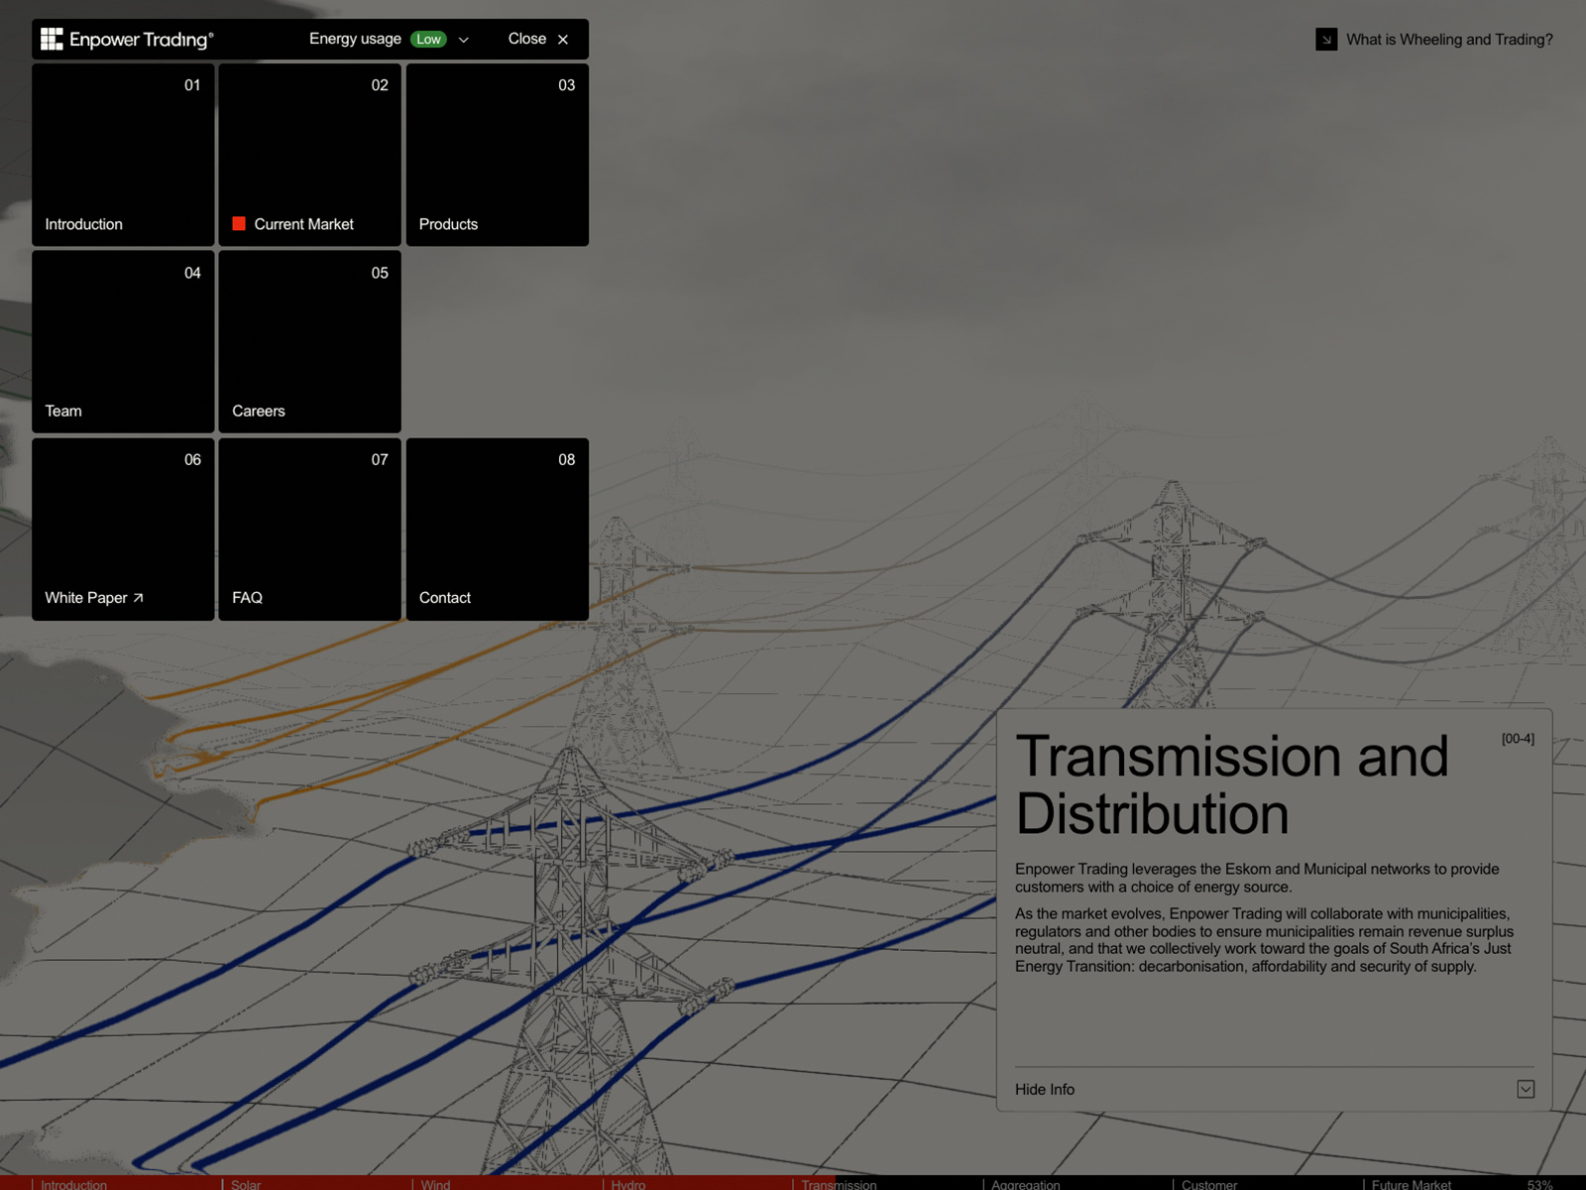Expand the Energy usage chevron
1586x1190 pixels.
(464, 40)
